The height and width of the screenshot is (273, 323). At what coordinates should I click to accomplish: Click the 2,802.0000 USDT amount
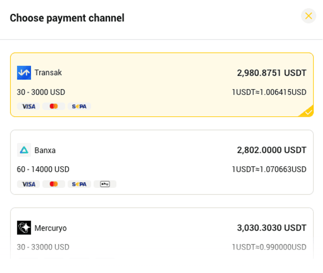[272, 150]
